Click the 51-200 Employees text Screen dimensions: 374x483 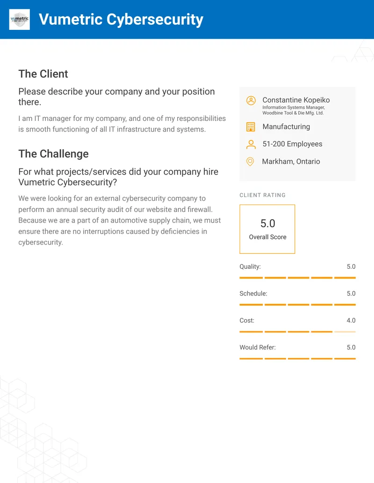click(x=292, y=144)
